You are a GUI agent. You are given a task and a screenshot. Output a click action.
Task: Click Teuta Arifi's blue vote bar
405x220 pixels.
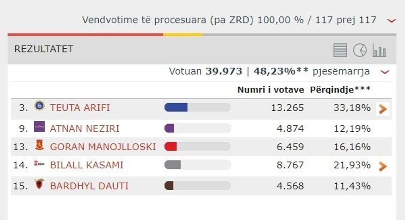tap(176, 108)
